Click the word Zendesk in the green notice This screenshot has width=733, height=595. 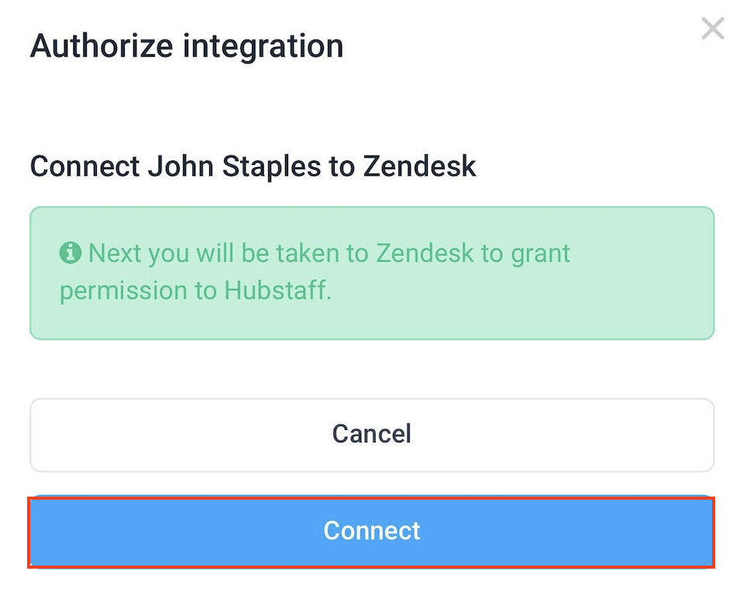pyautogui.click(x=425, y=253)
